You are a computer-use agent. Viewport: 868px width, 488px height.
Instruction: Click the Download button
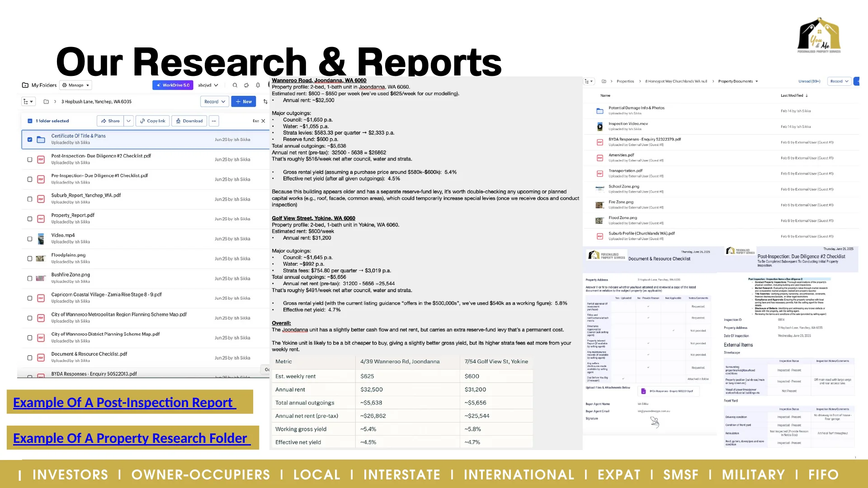(189, 121)
